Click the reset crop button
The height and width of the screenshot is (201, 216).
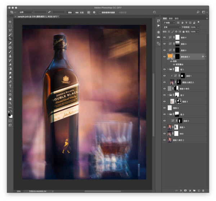(x=154, y=12)
